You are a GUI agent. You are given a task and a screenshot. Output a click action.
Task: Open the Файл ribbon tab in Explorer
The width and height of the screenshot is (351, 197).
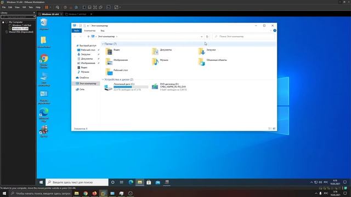click(x=77, y=31)
